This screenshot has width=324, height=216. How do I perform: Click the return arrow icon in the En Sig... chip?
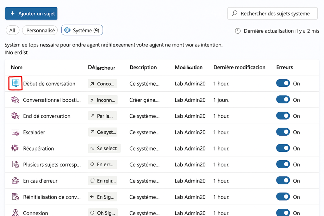92,197
